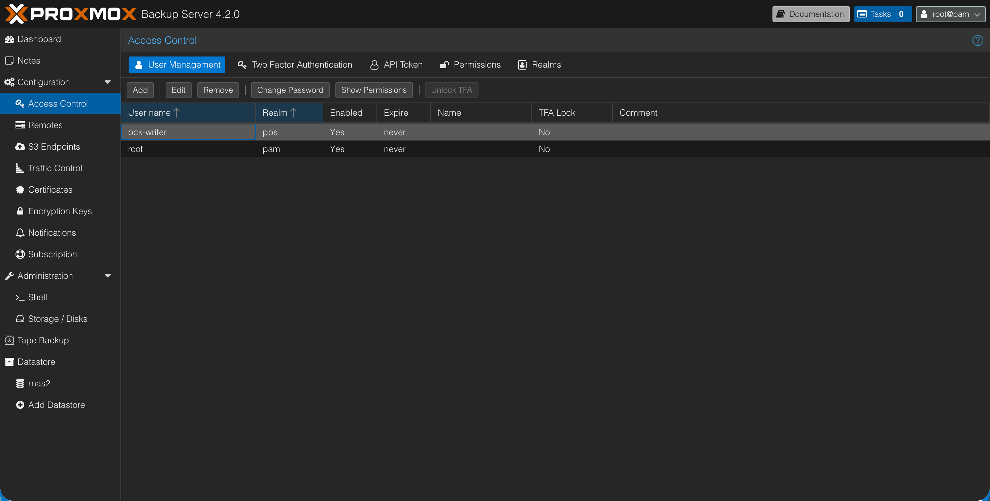The height and width of the screenshot is (501, 990).
Task: Click the Subscription lifebuoy icon
Action: tap(20, 254)
